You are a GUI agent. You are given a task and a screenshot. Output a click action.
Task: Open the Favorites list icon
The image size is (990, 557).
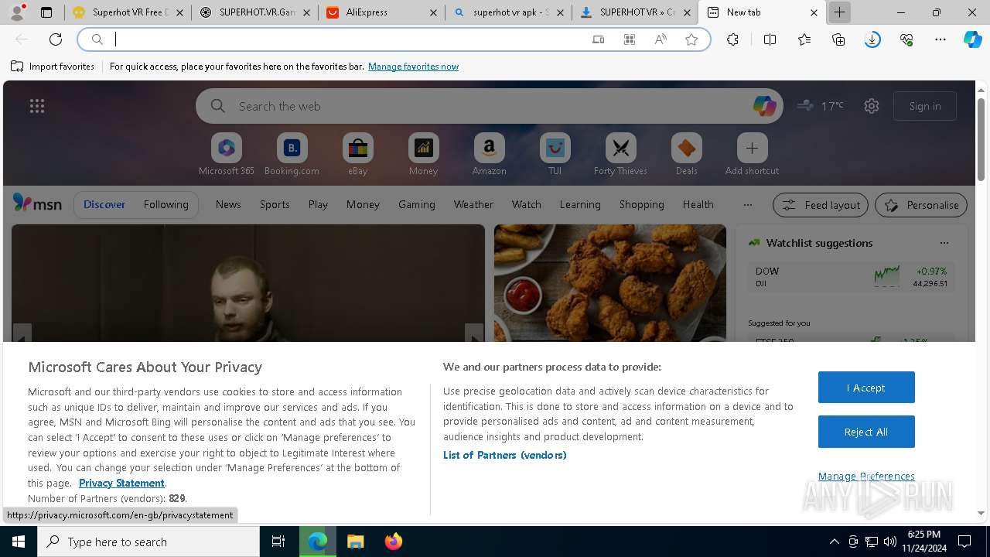coord(804,39)
